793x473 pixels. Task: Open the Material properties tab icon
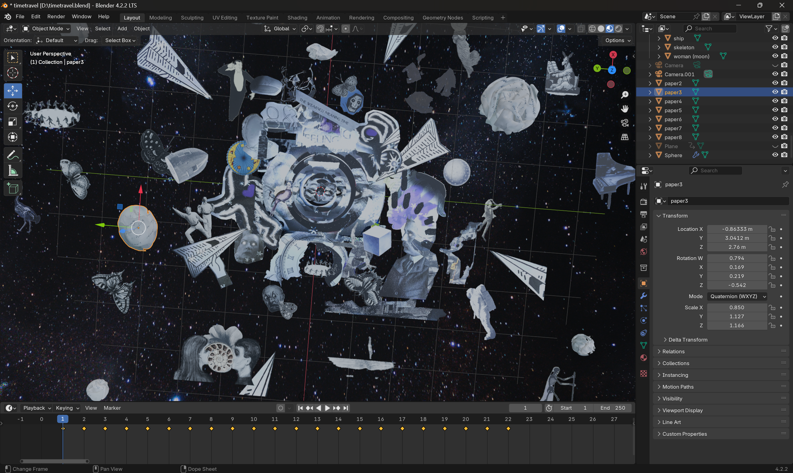point(644,358)
